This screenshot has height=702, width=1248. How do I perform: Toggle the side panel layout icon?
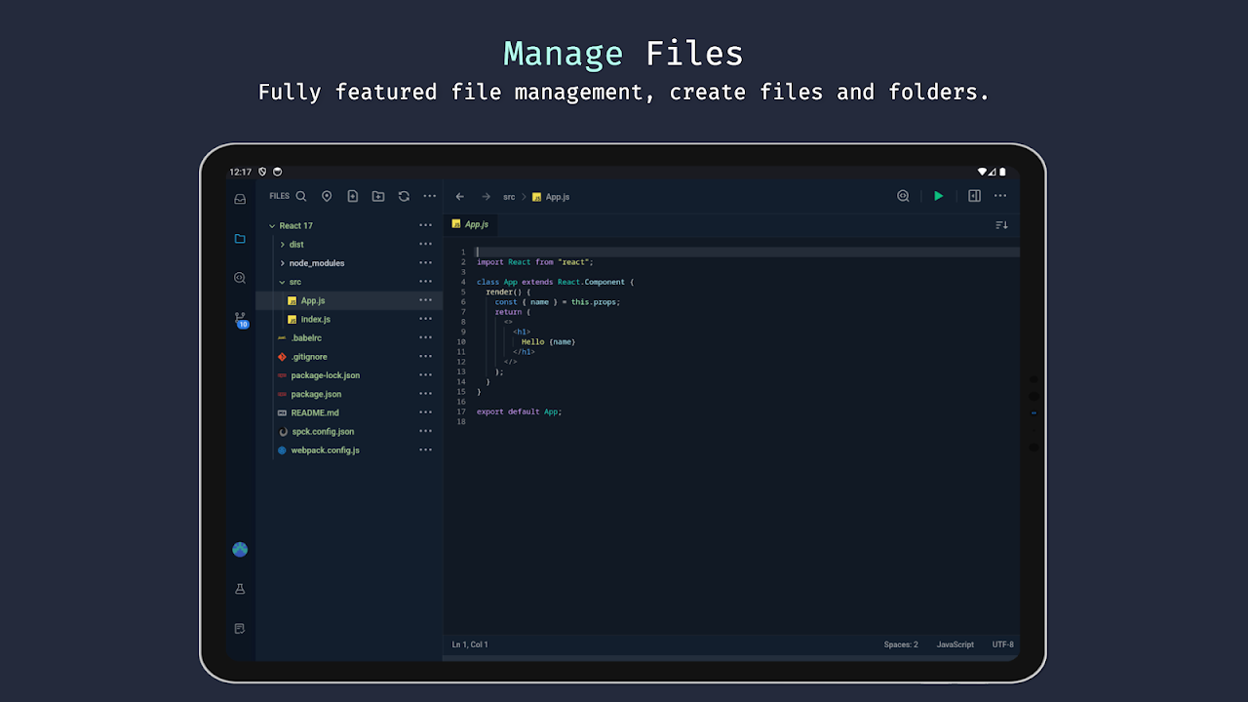point(974,196)
